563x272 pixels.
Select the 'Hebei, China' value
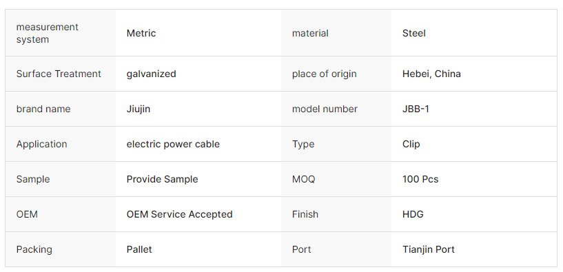pyautogui.click(x=431, y=74)
